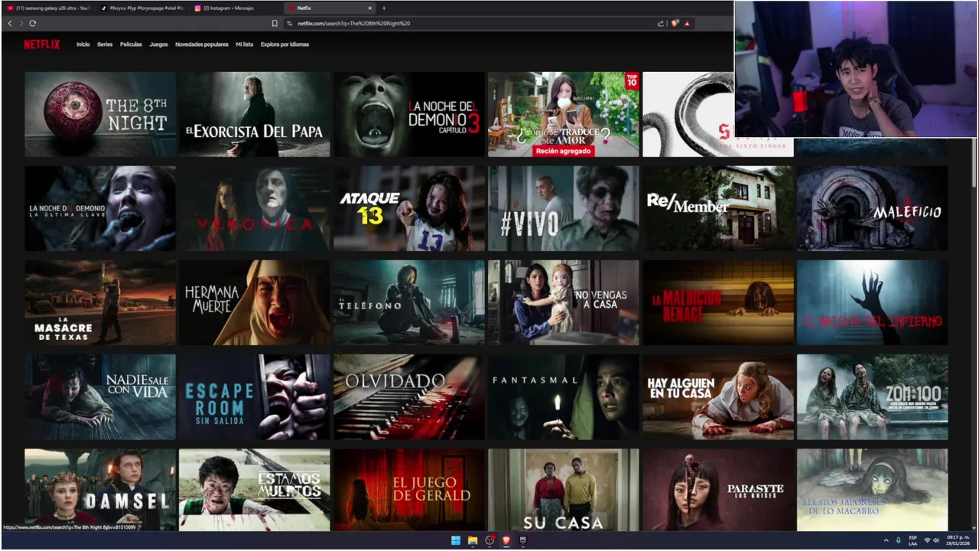Open Brave Shields lion icon

coord(675,24)
